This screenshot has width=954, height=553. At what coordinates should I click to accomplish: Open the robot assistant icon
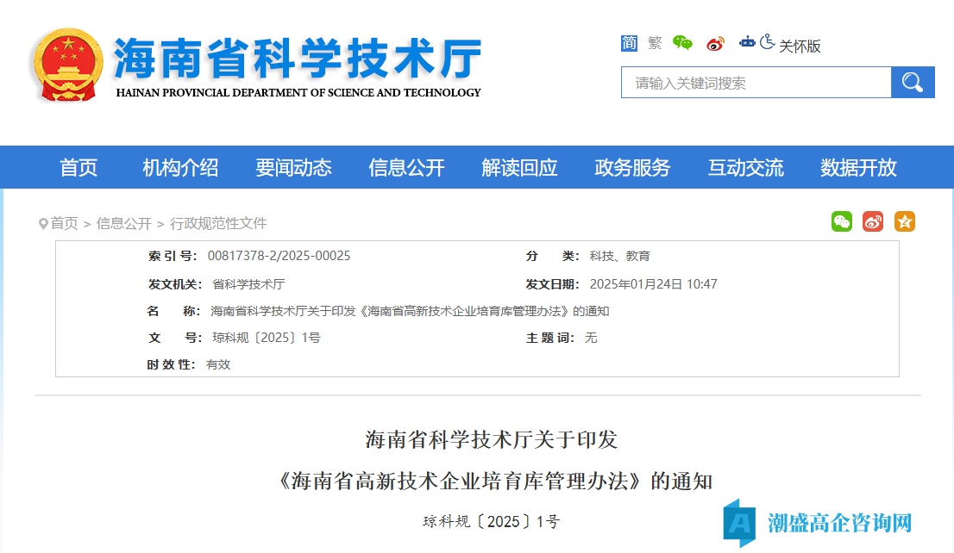tap(747, 41)
